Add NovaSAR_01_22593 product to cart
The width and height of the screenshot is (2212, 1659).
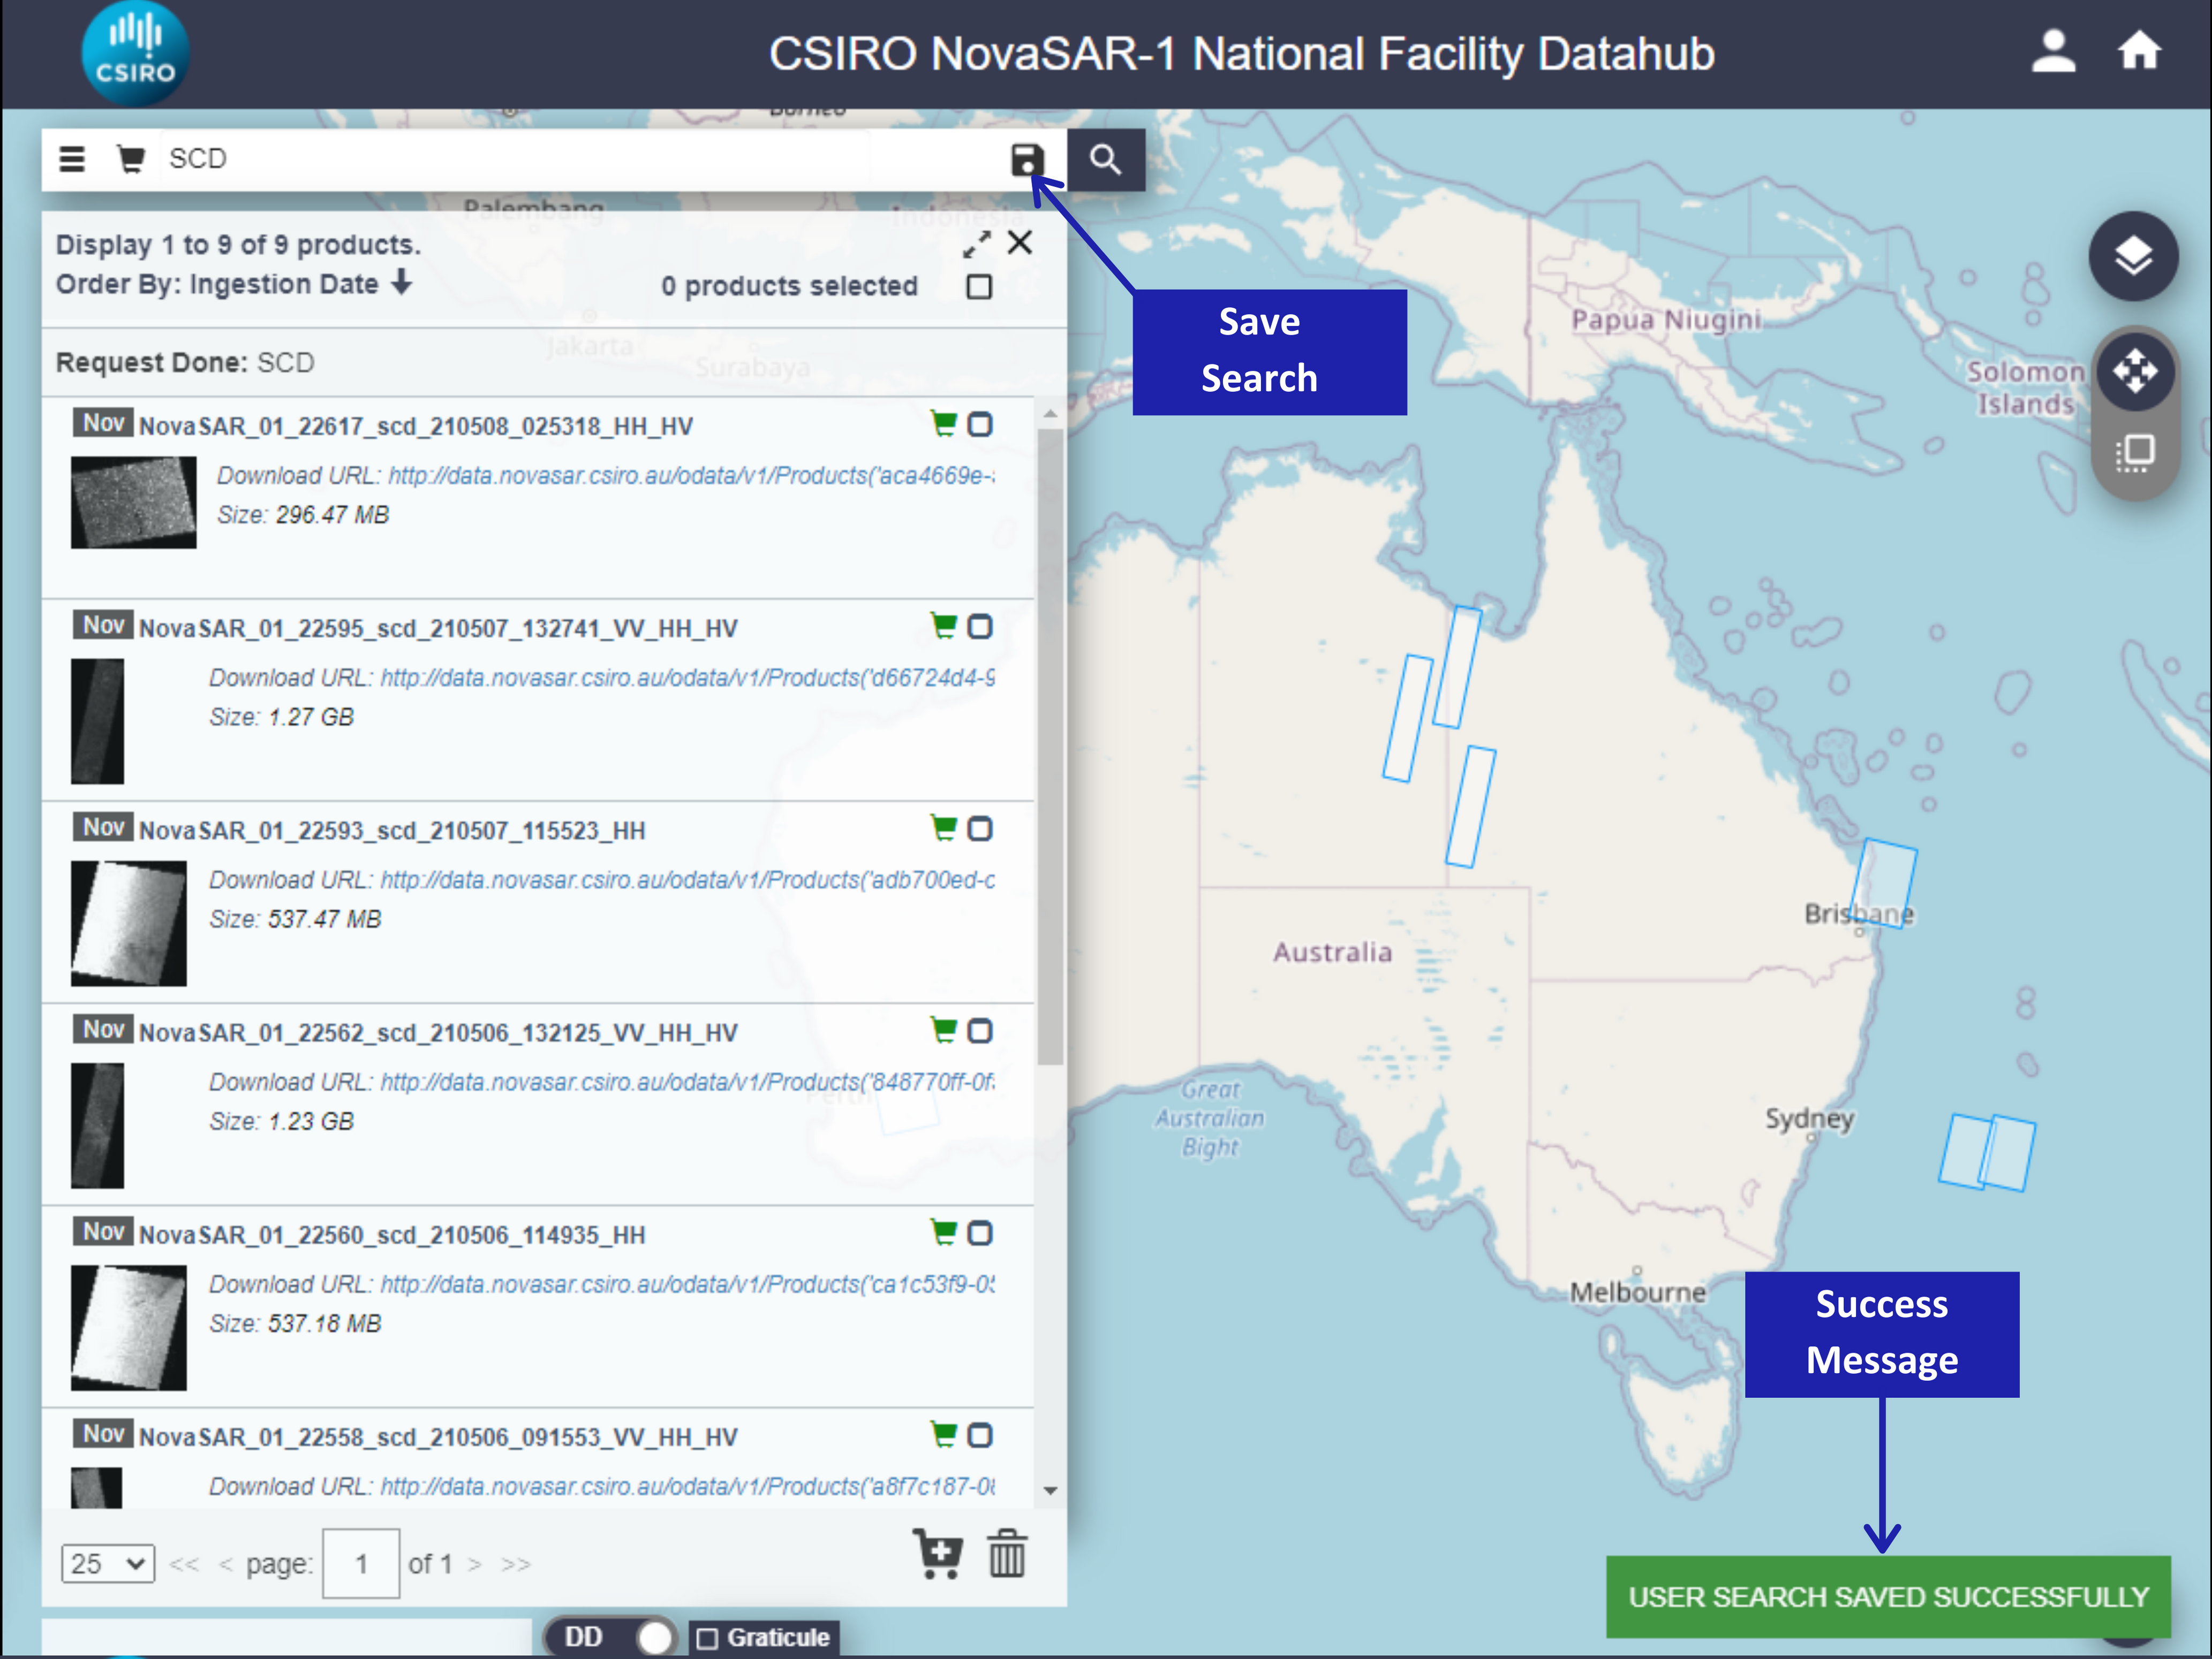(943, 827)
